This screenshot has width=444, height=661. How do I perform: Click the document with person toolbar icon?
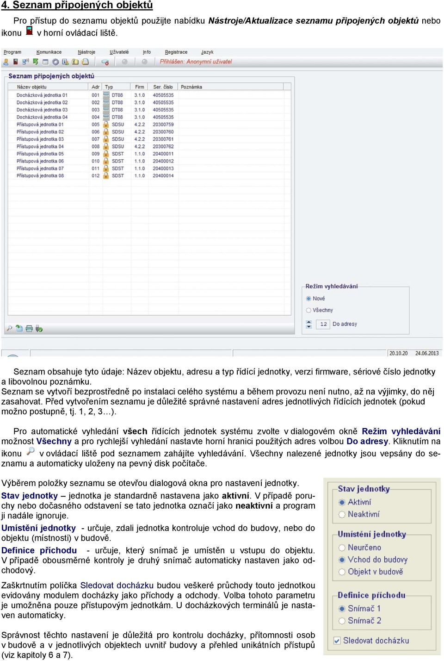click(65, 62)
